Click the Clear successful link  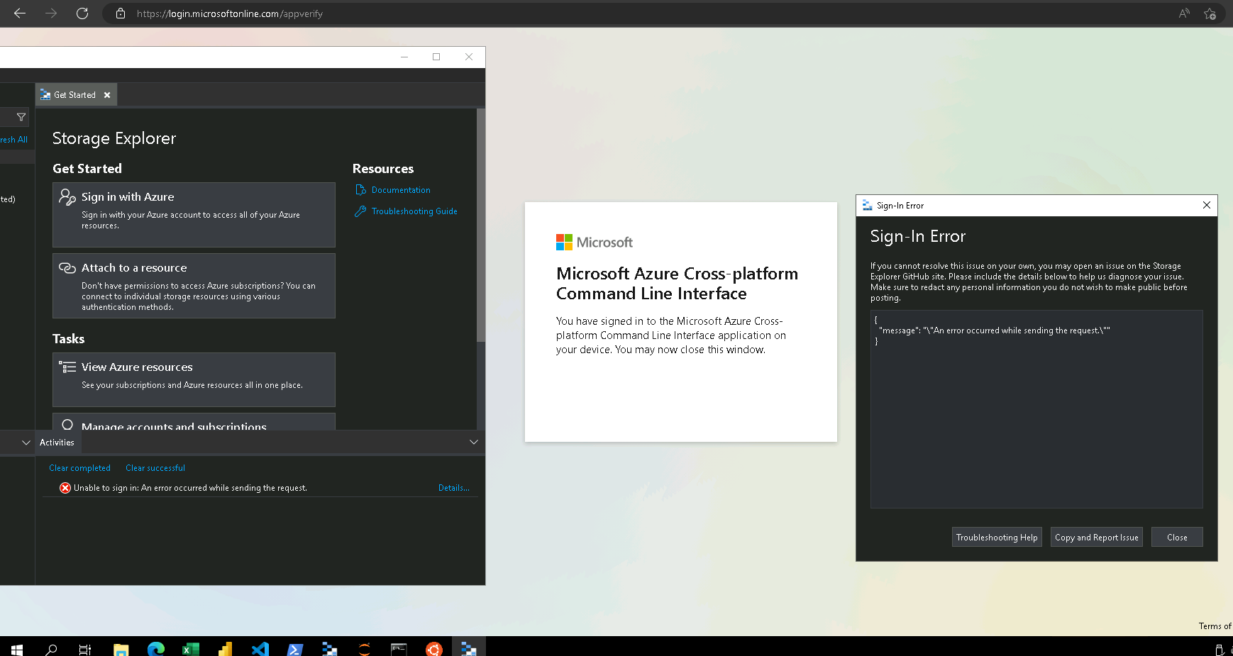155,467
